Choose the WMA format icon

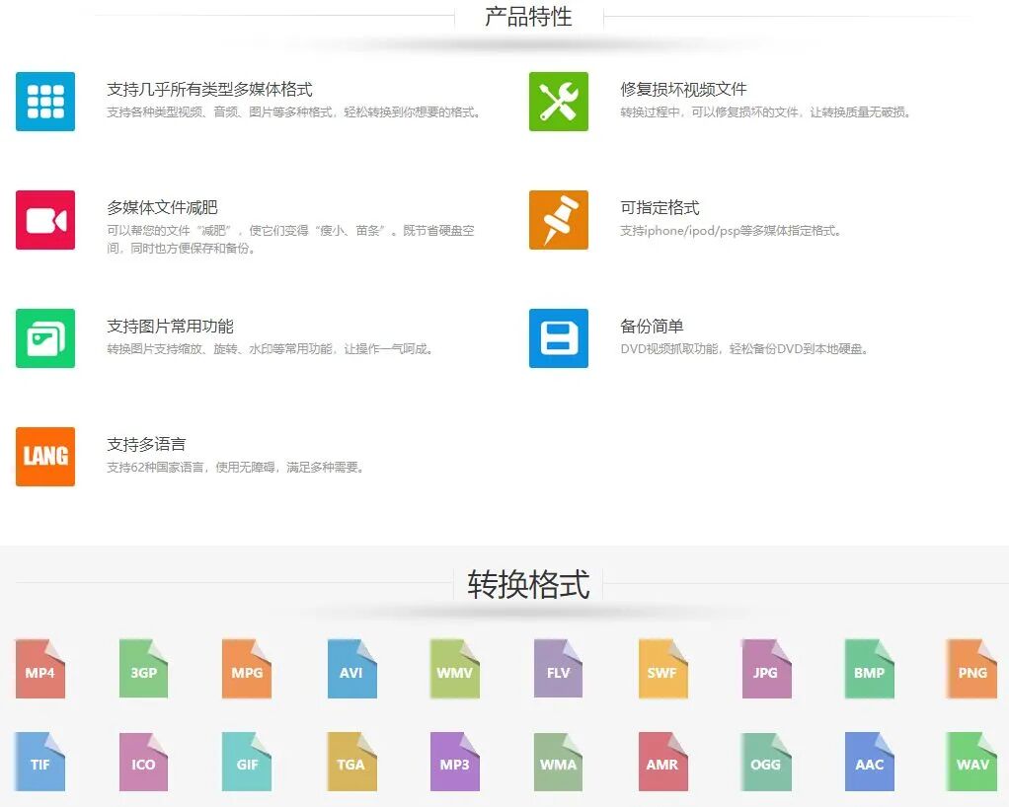558,762
